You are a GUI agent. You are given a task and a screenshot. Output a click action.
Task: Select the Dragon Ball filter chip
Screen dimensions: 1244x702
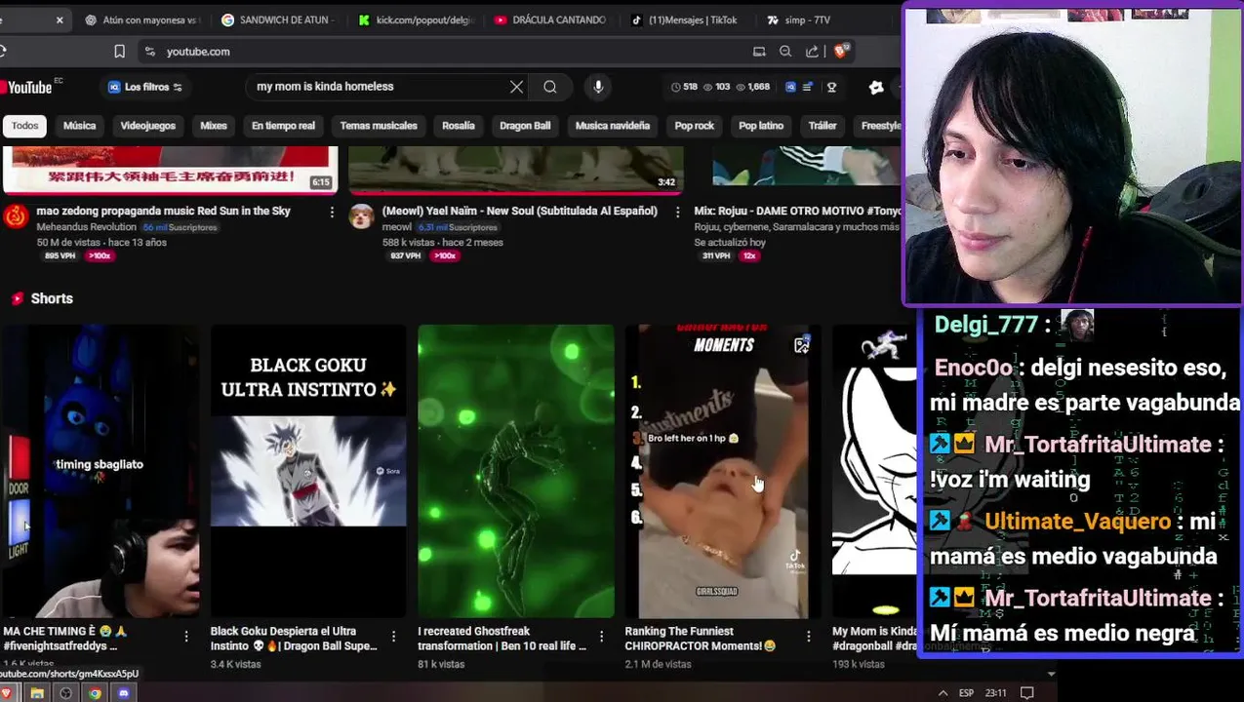pos(525,126)
